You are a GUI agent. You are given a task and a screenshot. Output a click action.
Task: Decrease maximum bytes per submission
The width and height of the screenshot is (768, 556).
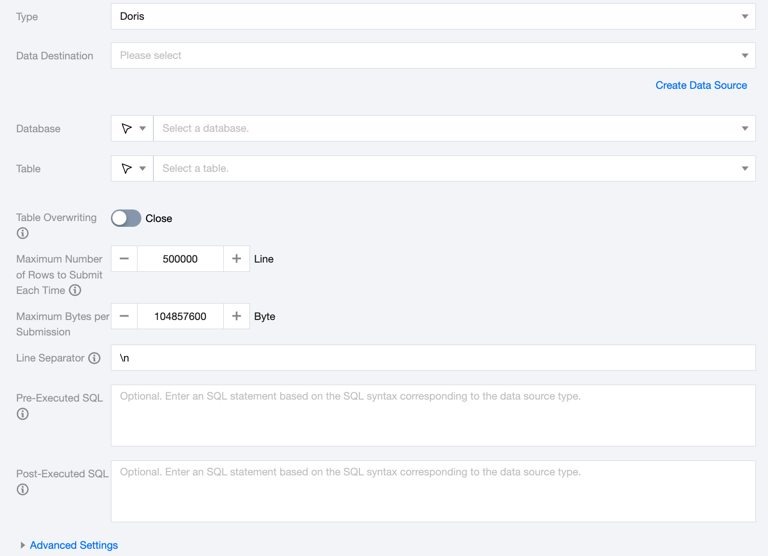tap(124, 316)
